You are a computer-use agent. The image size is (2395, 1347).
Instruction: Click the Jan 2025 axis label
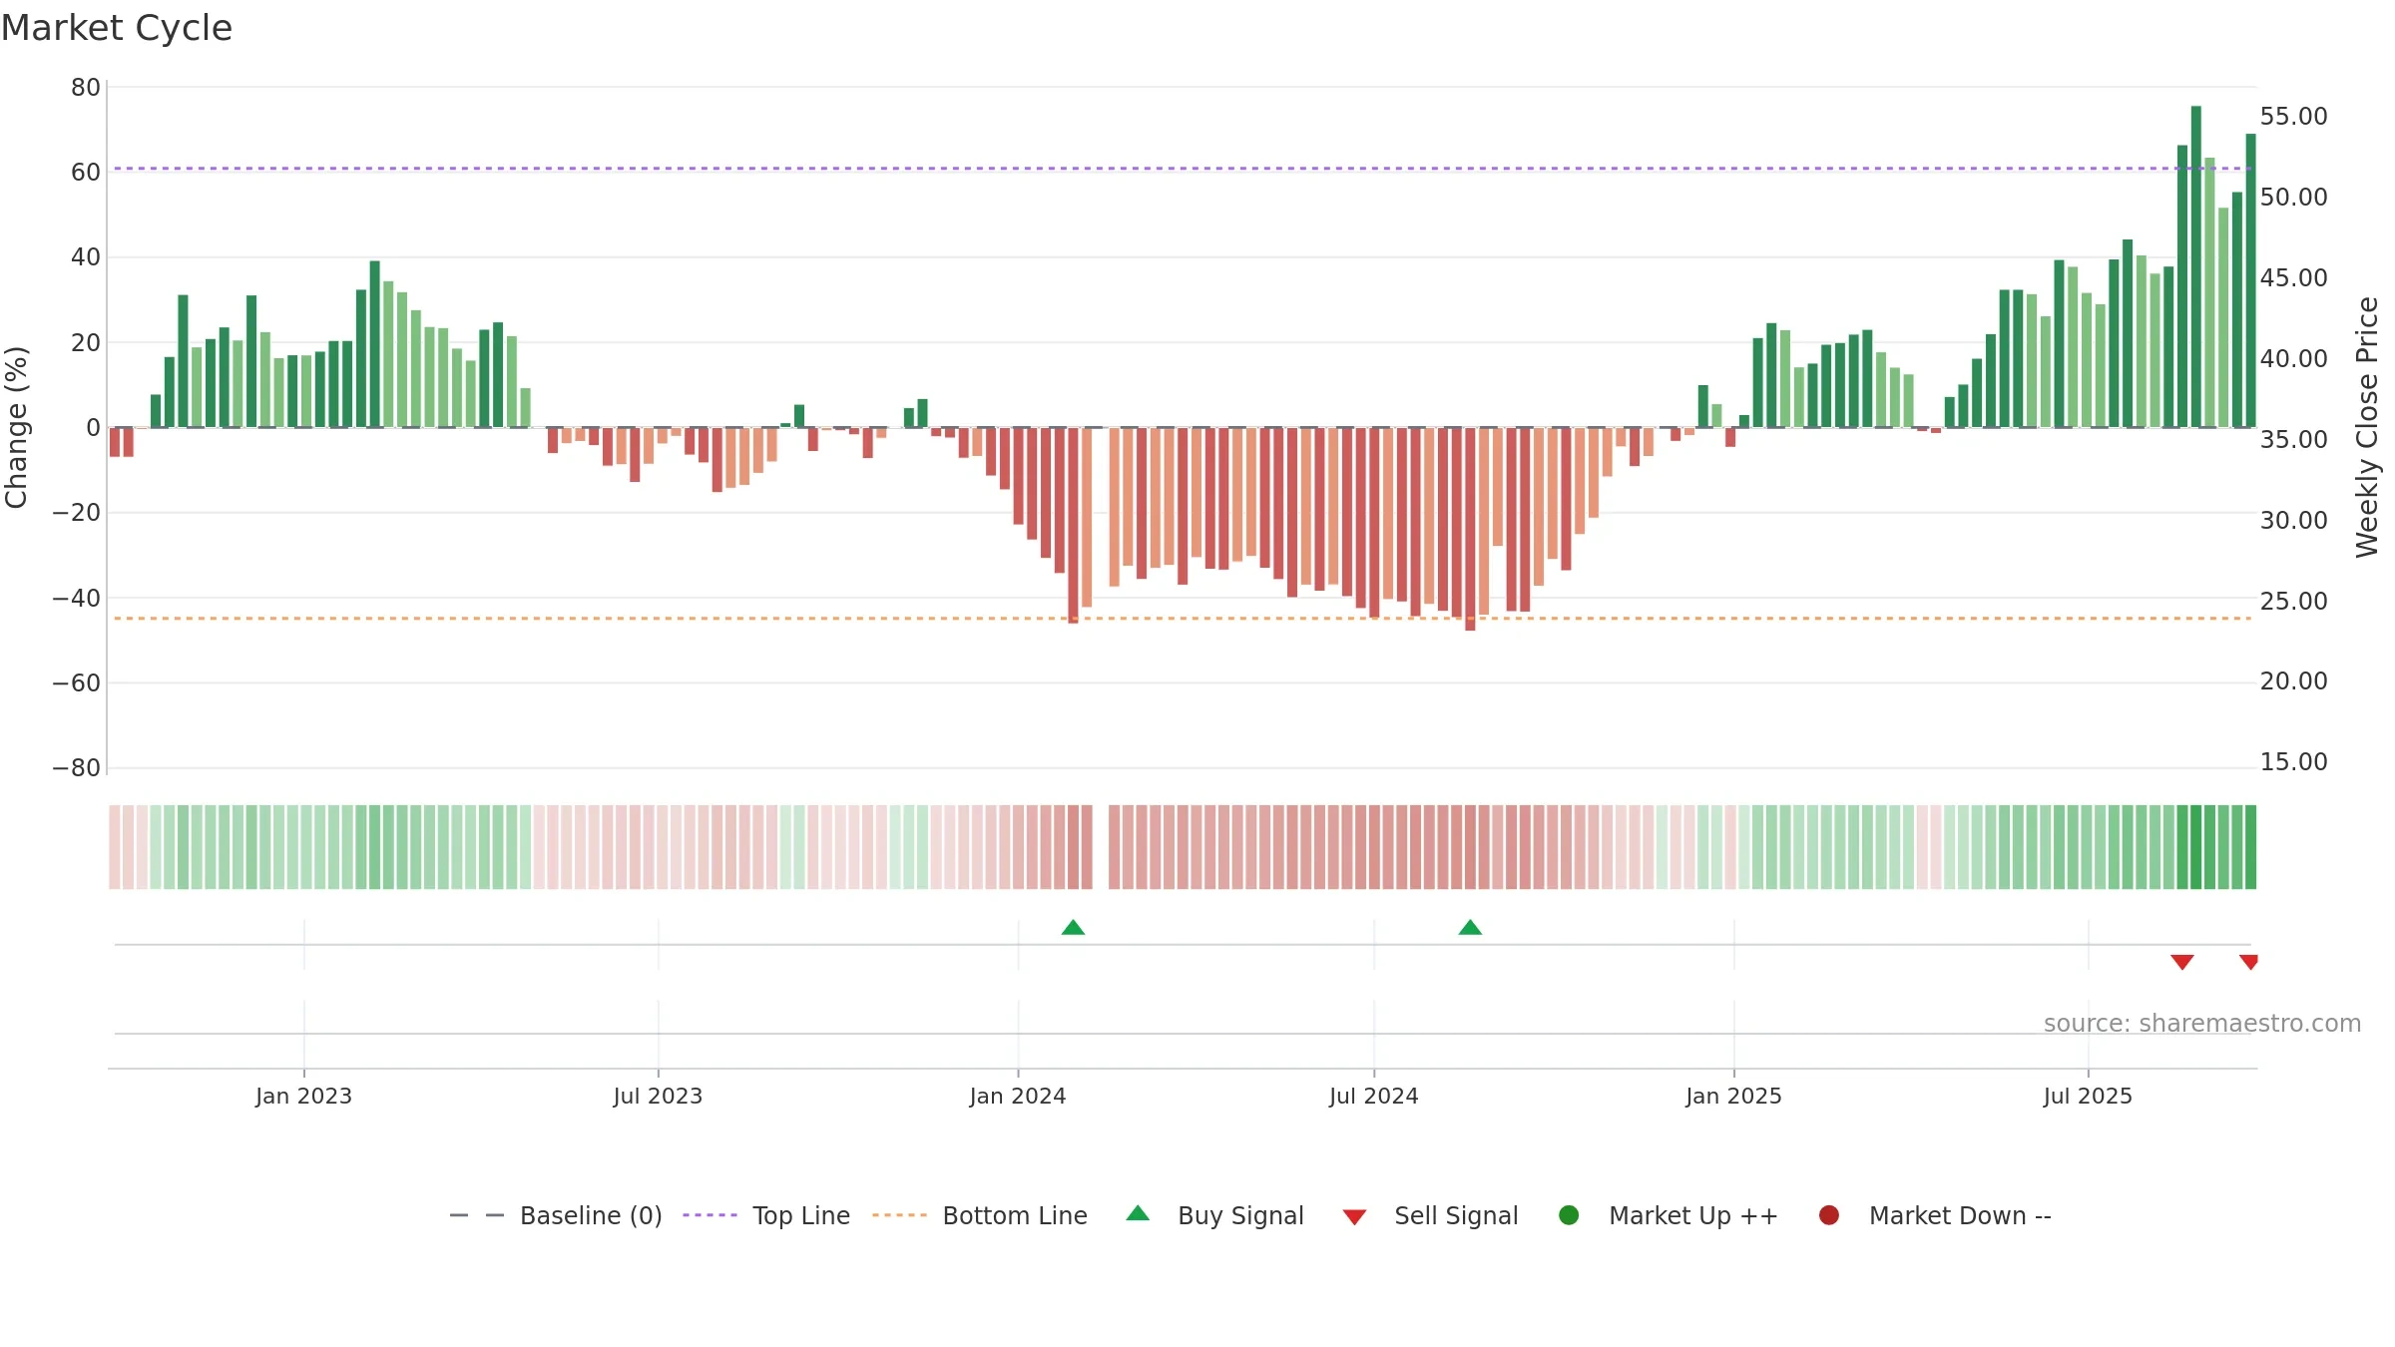click(x=1733, y=1096)
